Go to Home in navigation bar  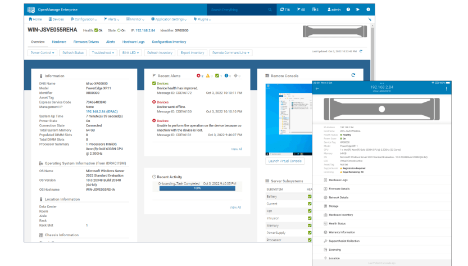point(35,19)
